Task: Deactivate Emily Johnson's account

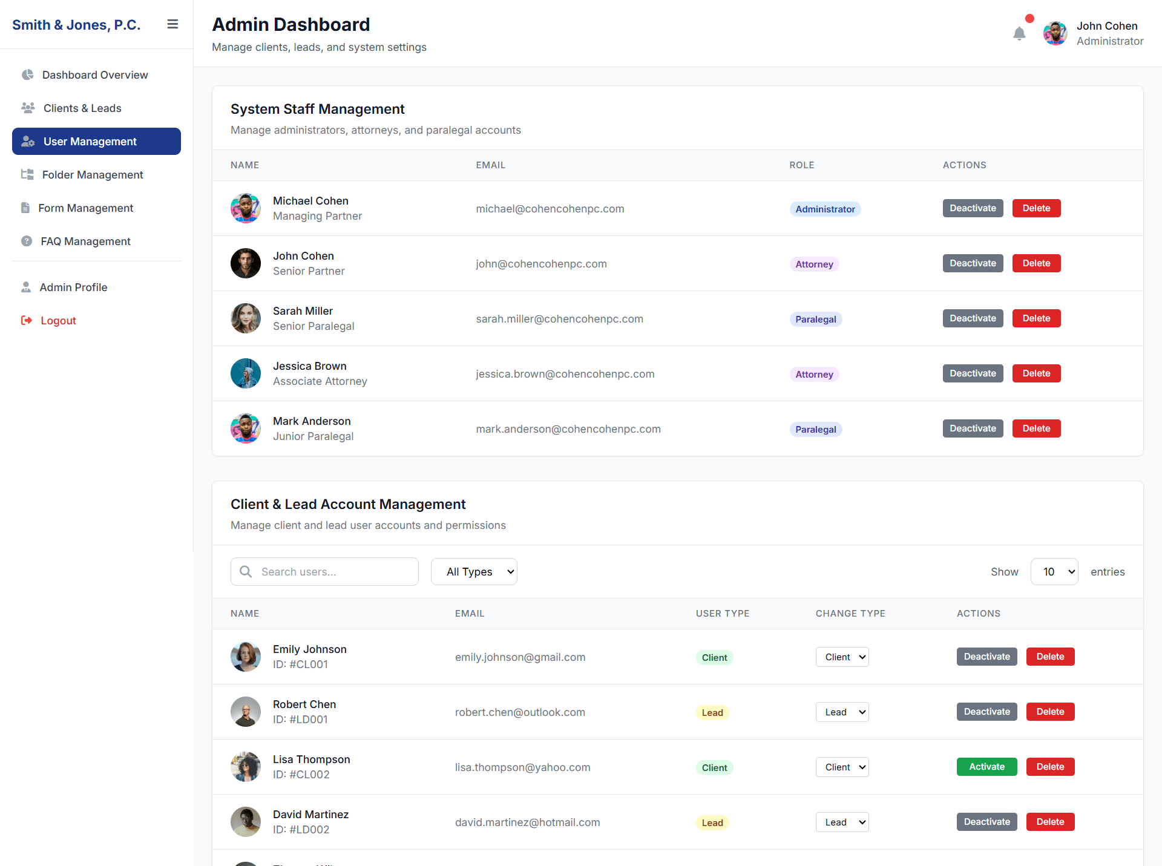Action: click(x=987, y=657)
